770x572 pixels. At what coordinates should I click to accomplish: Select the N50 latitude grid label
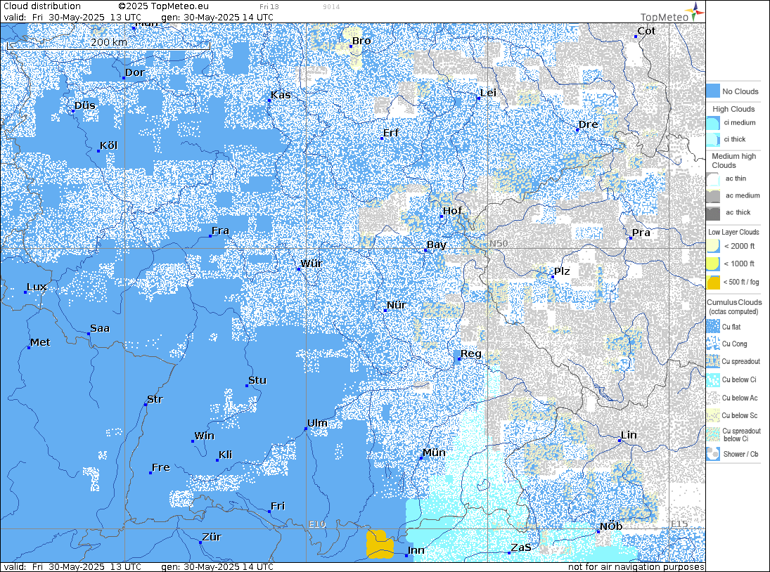(x=499, y=243)
